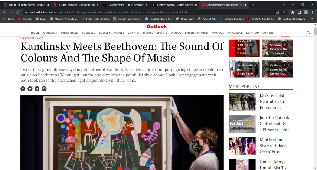Open the Extensions puzzle icon
The width and height of the screenshot is (317, 170).
293,12
